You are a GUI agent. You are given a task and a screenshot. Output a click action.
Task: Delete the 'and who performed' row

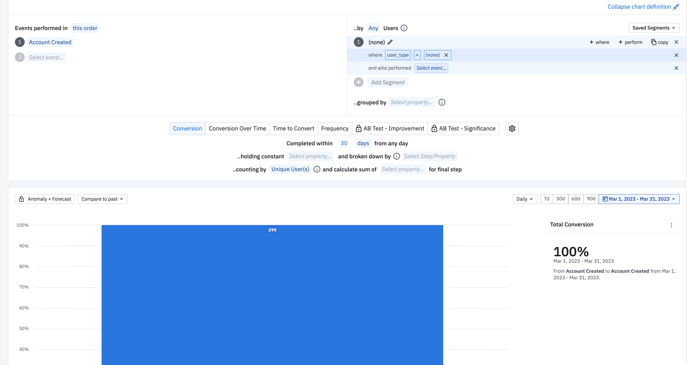[676, 68]
